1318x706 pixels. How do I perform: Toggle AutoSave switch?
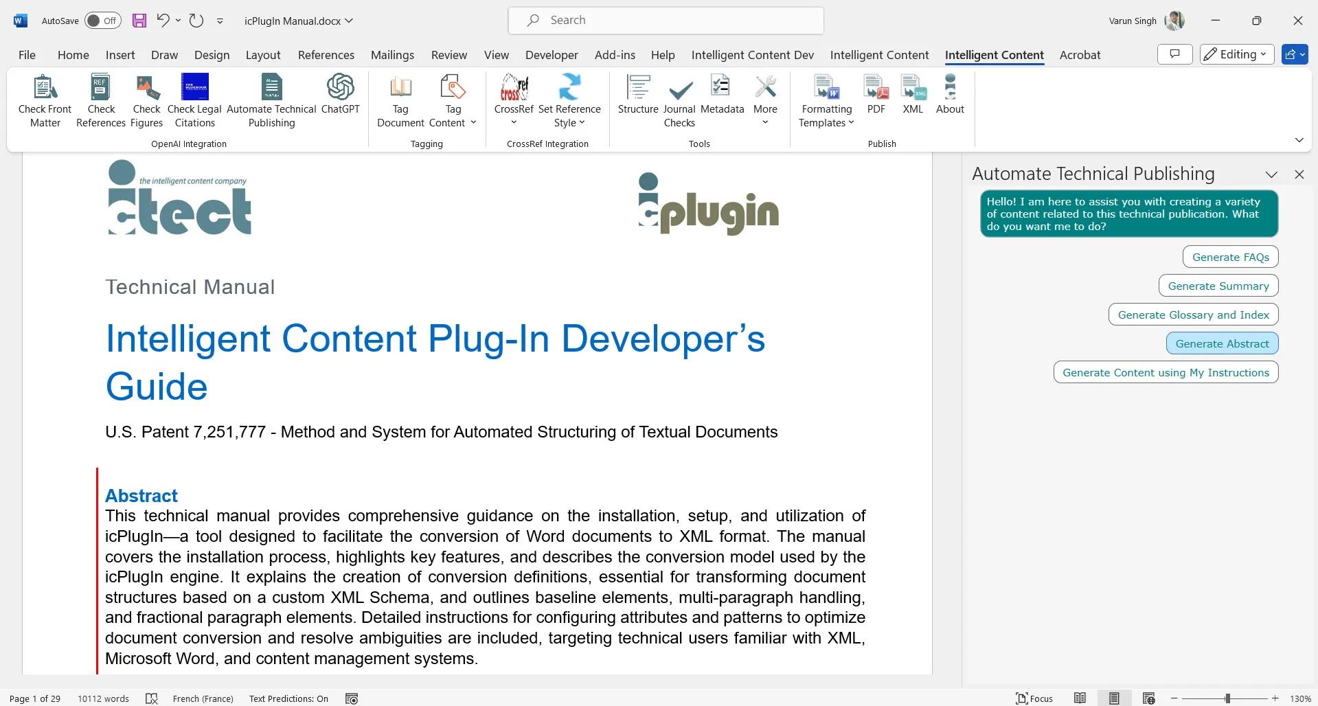(x=102, y=21)
